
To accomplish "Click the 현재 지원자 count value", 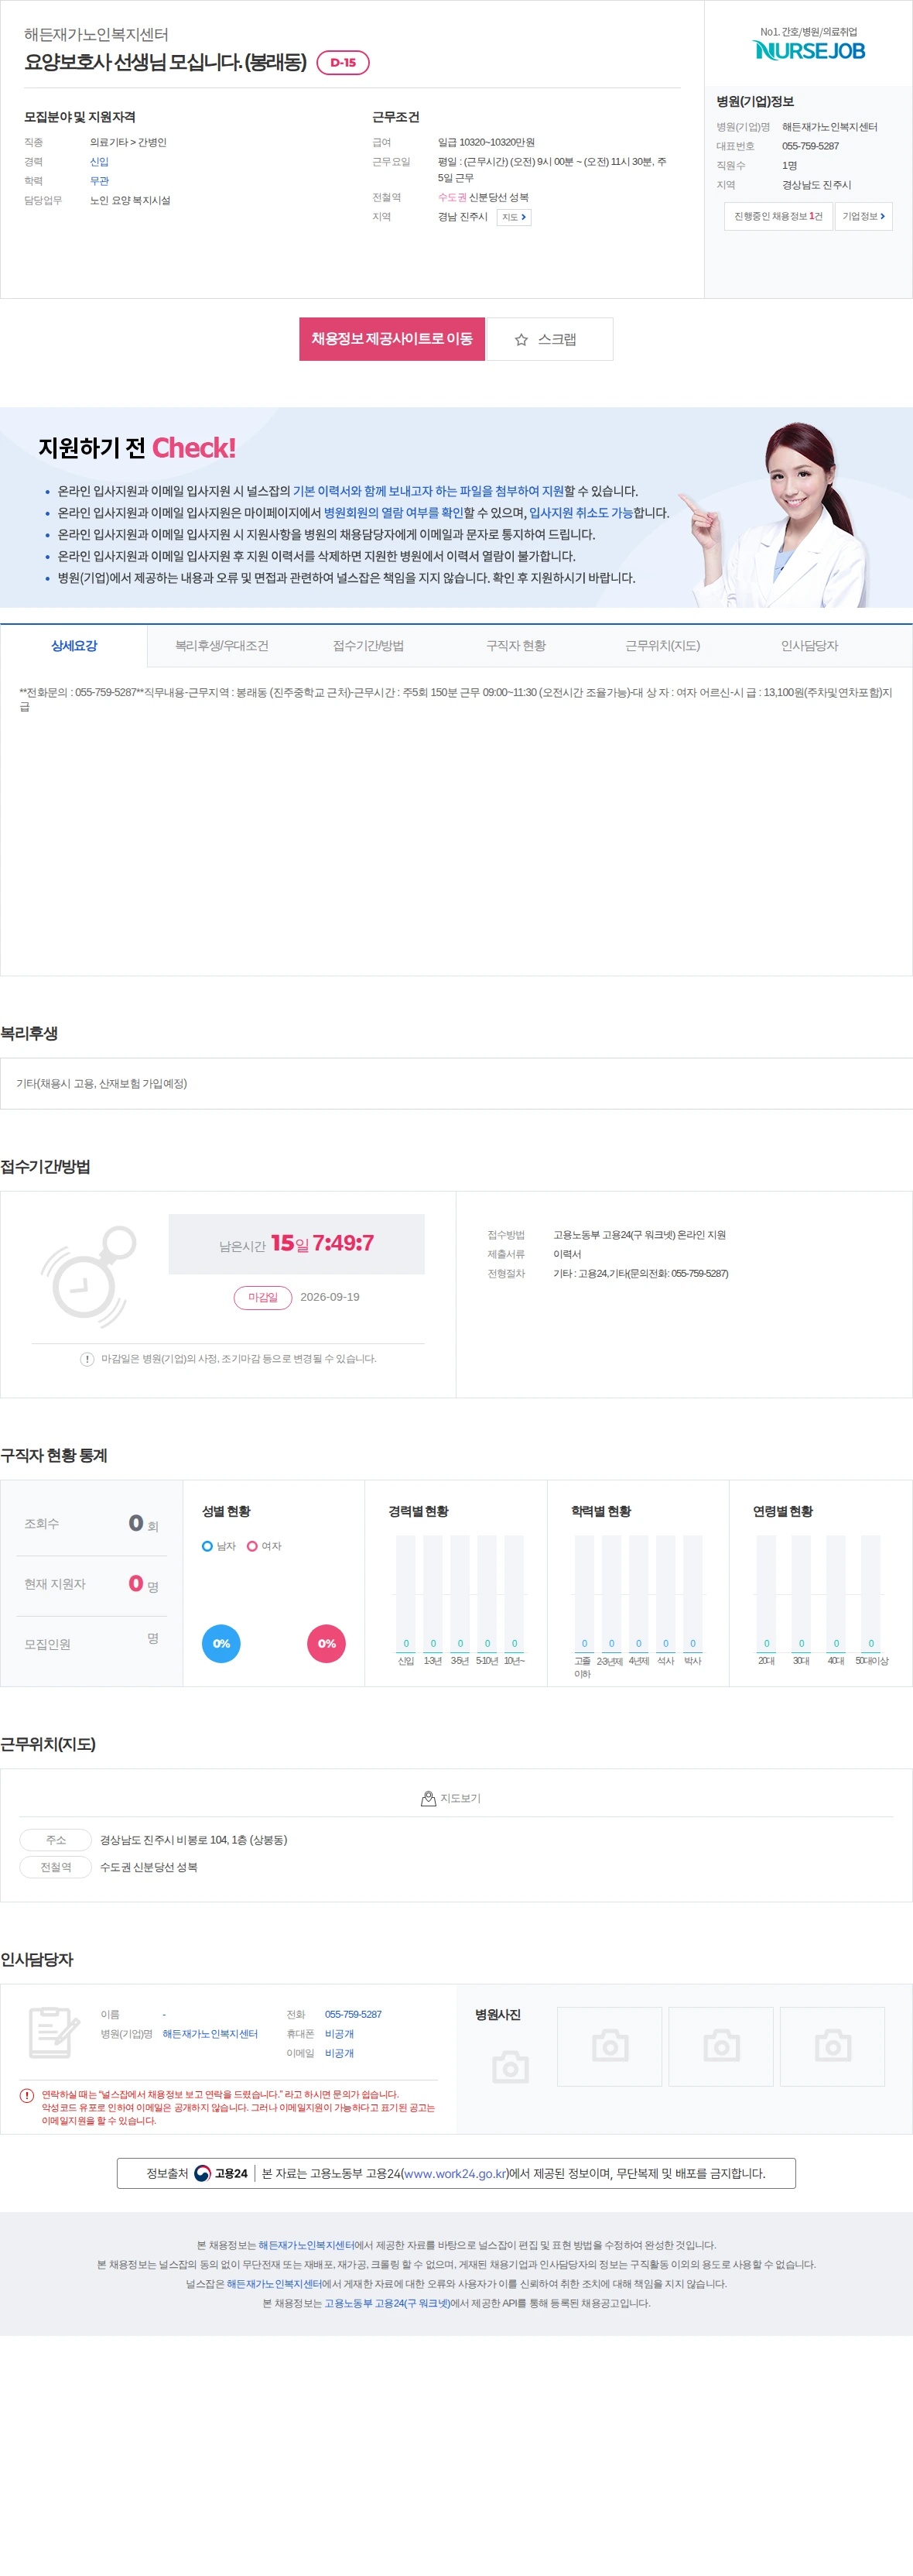I will [x=136, y=1583].
